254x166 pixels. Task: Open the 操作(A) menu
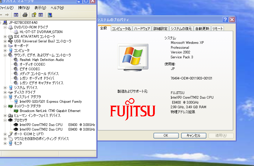coord(24,8)
